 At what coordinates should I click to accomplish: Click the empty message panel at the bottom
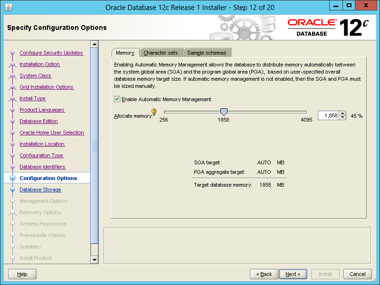point(237,245)
